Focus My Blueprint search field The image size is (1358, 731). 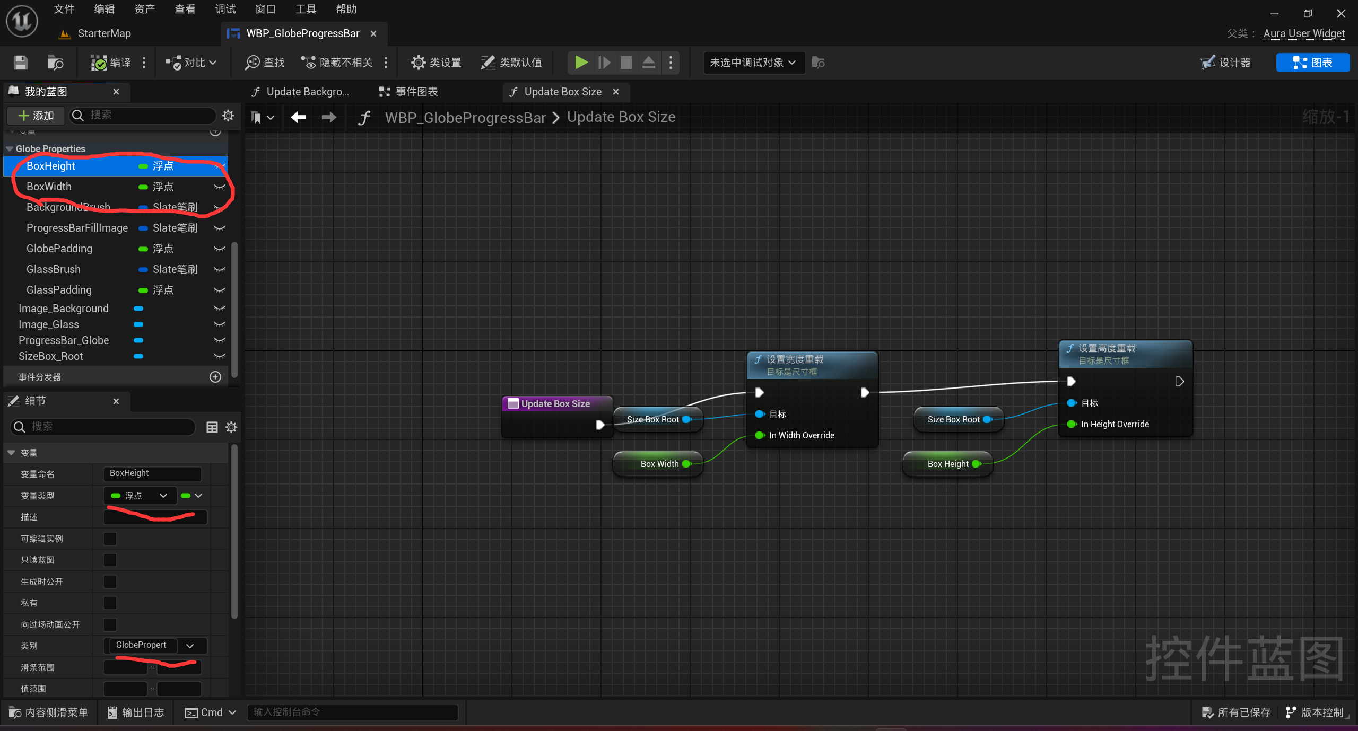tap(143, 115)
